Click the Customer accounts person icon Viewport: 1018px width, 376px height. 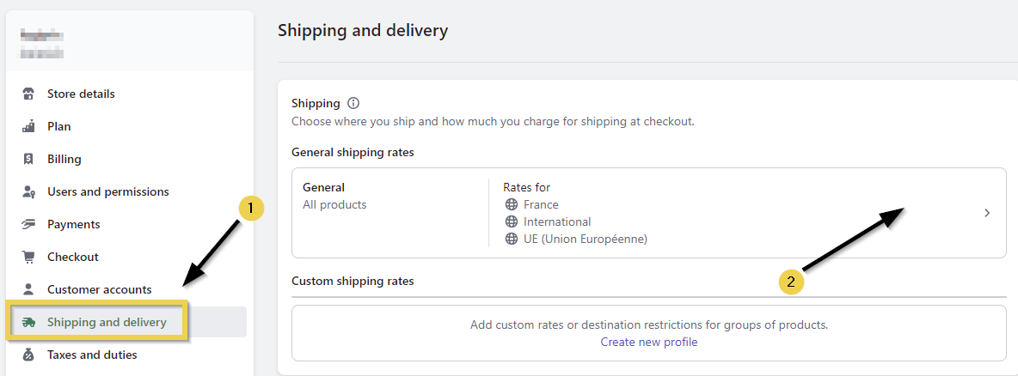tap(28, 289)
